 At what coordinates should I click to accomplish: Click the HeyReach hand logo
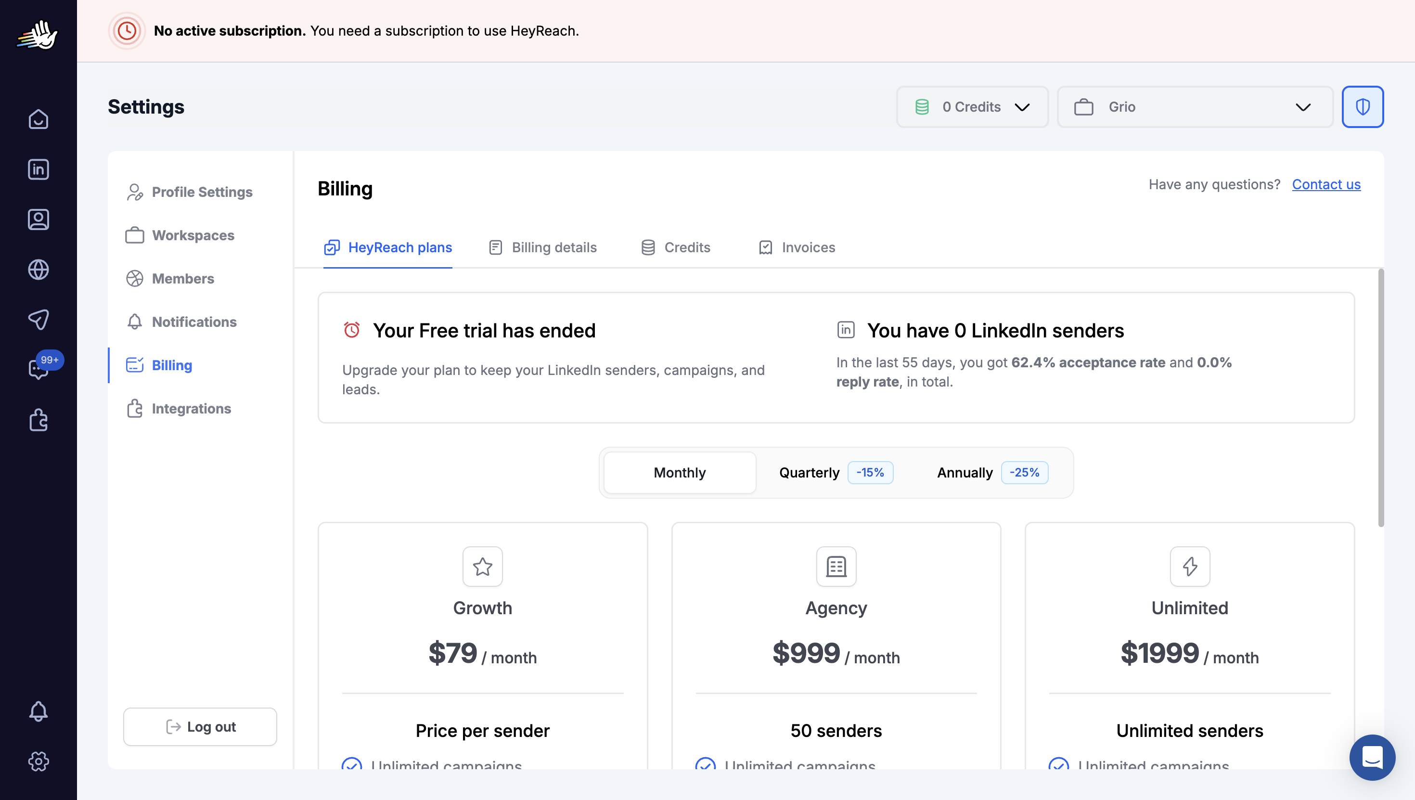[38, 35]
